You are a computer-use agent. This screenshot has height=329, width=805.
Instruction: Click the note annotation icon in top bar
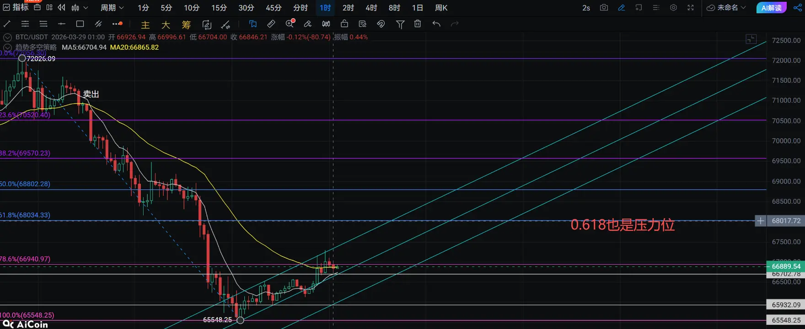pyautogui.click(x=639, y=8)
